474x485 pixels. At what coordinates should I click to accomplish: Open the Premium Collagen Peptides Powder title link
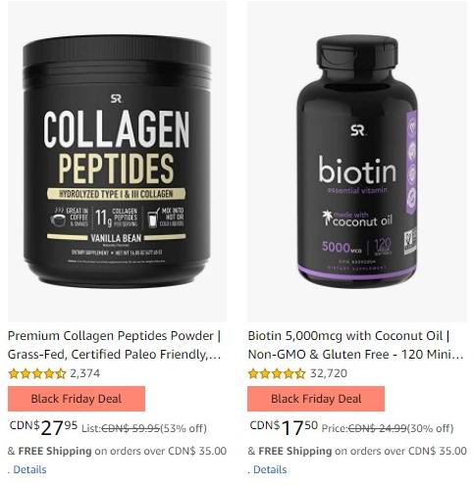click(x=114, y=345)
